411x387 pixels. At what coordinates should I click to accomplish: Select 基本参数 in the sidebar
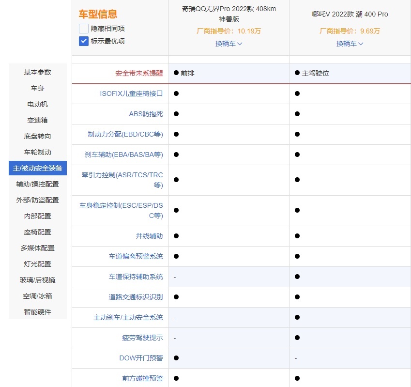(37, 72)
